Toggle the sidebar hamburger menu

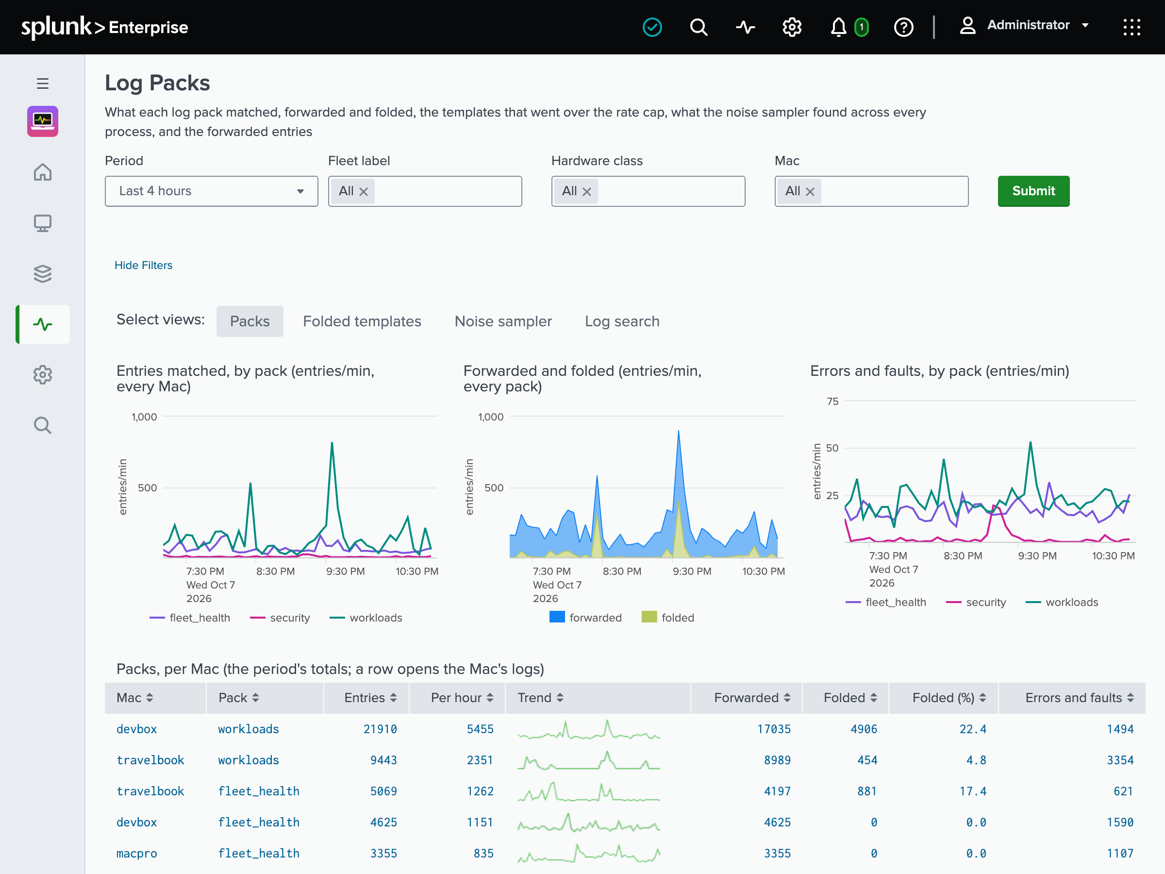coord(43,83)
